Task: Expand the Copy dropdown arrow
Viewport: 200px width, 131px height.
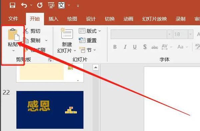Action: click(x=46, y=41)
